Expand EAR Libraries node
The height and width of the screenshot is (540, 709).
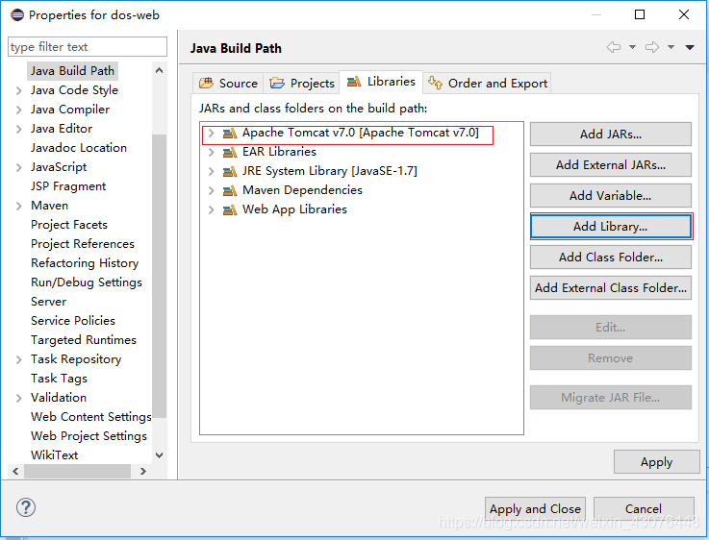(211, 152)
